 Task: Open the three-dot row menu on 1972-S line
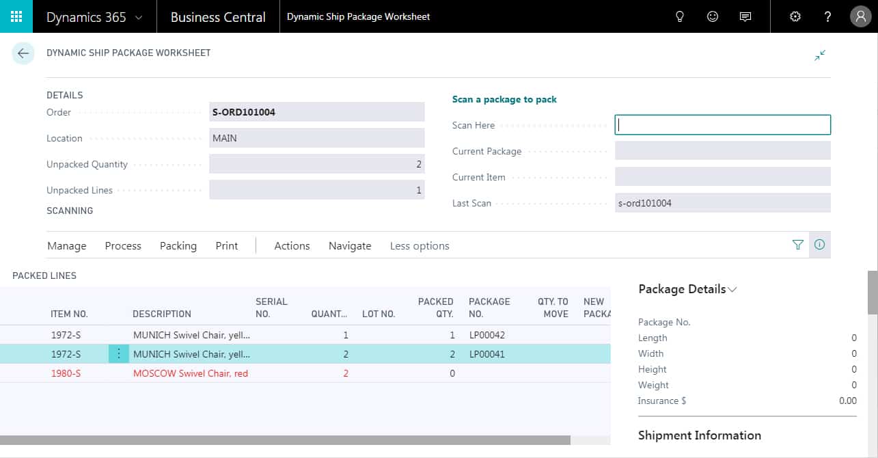(x=119, y=353)
